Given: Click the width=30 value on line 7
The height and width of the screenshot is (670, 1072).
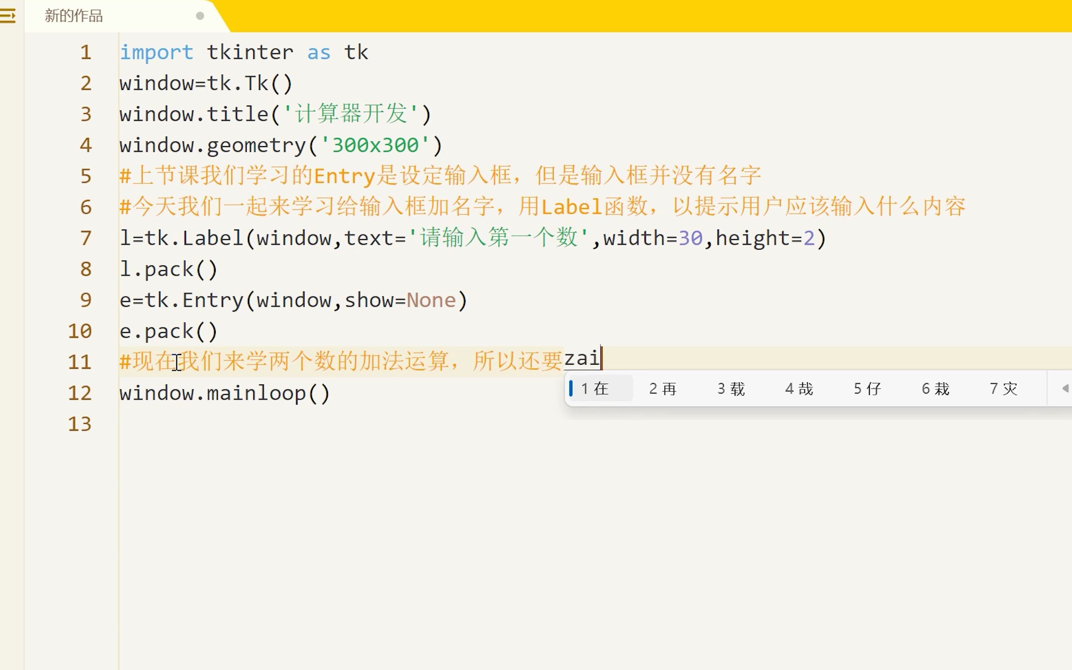Looking at the screenshot, I should click(x=690, y=238).
